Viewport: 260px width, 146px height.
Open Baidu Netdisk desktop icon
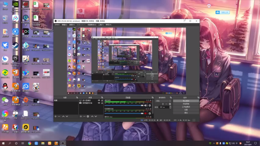[15, 19]
